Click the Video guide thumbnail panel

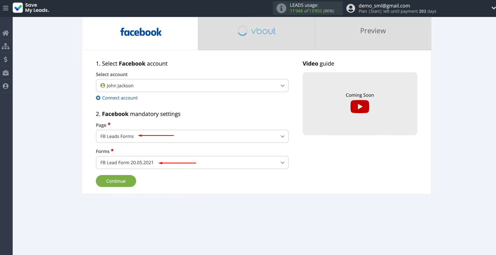[x=360, y=104]
